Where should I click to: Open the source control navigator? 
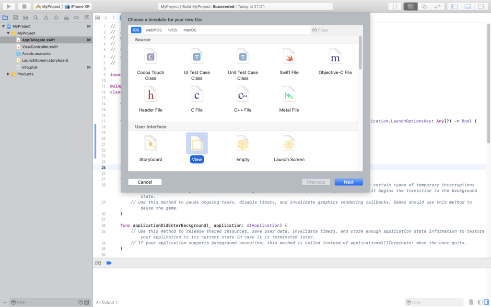(x=15, y=18)
